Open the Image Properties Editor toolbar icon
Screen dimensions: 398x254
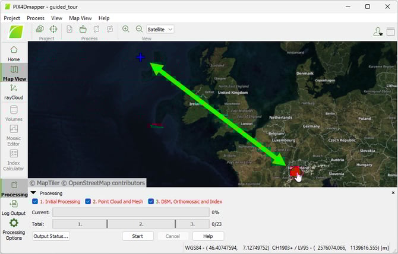[x=40, y=29]
